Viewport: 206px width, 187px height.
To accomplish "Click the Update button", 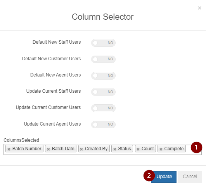I will click(x=164, y=177).
